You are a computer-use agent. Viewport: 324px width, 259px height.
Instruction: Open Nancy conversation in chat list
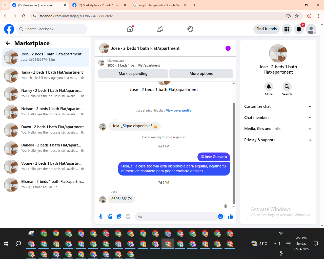tap(46, 94)
